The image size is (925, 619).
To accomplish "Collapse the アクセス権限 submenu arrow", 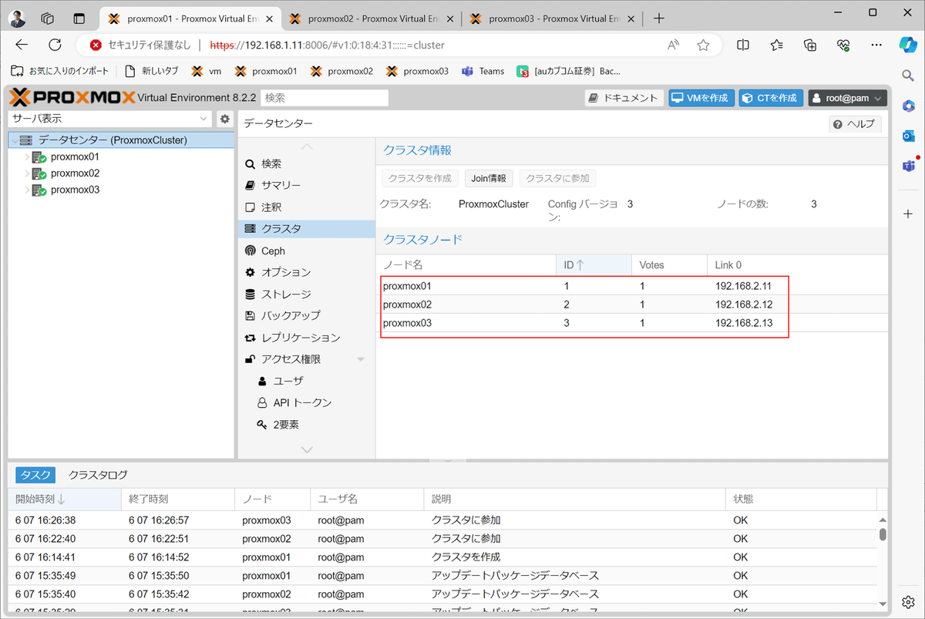I will pyautogui.click(x=361, y=359).
